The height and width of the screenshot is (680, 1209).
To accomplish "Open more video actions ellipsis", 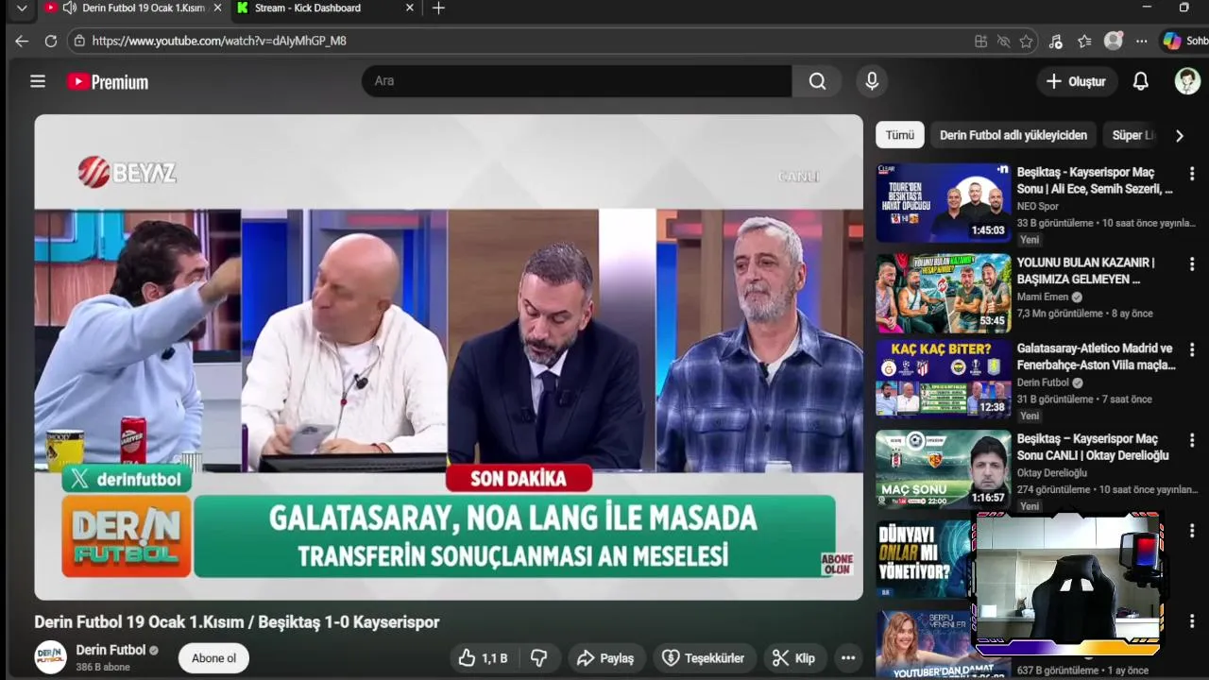I will click(x=847, y=658).
